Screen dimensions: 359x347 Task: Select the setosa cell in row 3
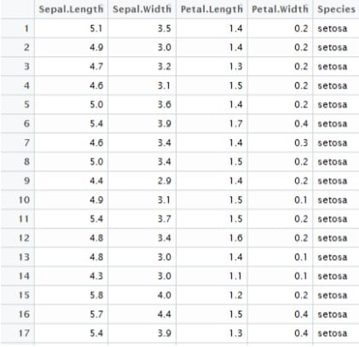tap(333, 67)
